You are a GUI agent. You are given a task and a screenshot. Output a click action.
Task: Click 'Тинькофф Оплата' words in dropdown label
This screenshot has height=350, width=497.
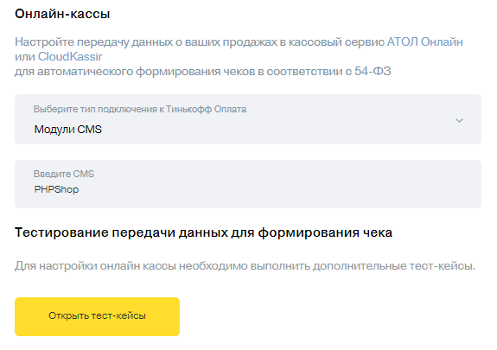(x=206, y=109)
